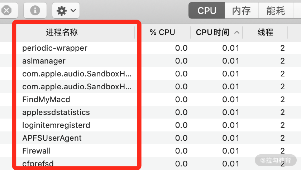This screenshot has height=170, width=301.
Task: Select the cfprefsd process row
Action: coord(38,164)
